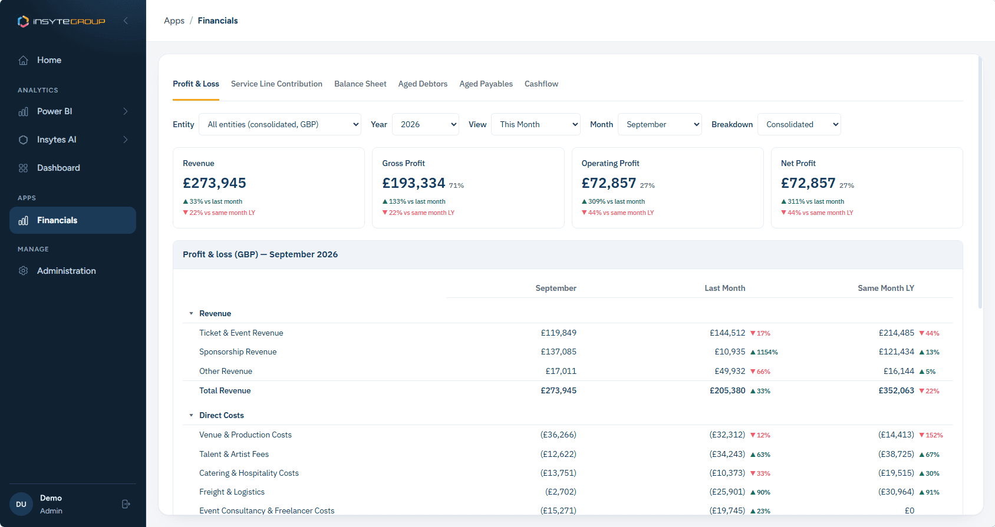Open the Breakdown dropdown showing Consolidated
The height and width of the screenshot is (527, 995).
coord(799,124)
